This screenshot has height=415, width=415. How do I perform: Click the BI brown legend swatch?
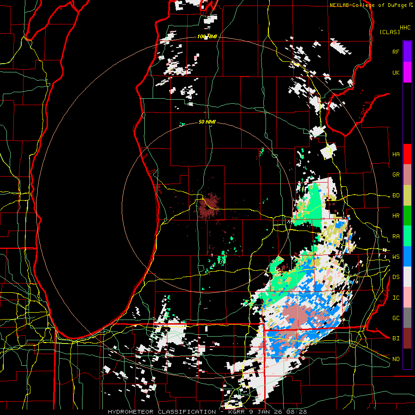point(407,338)
